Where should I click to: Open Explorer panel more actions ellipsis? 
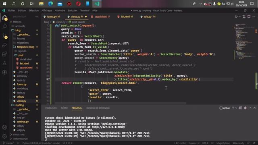pos(37,17)
